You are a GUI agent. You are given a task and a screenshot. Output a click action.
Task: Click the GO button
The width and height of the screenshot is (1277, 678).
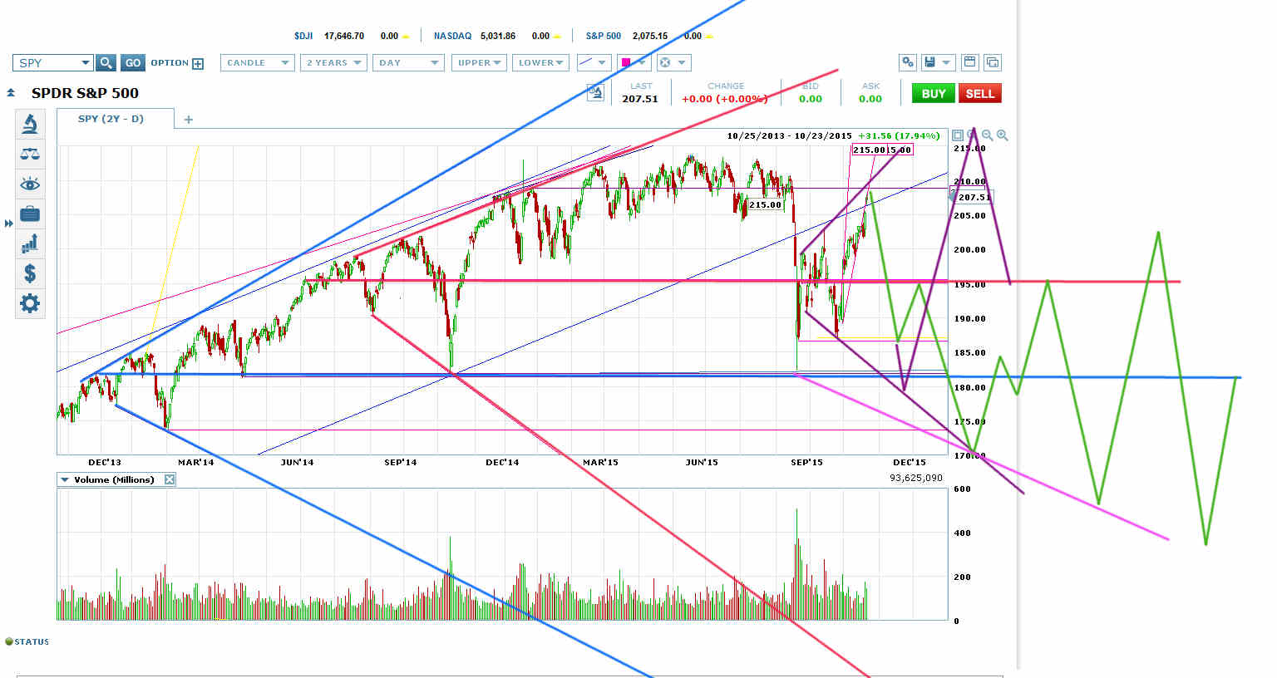[132, 63]
